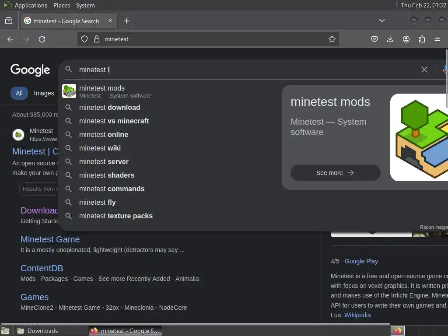
Task: Go back using the browser back arrow
Action: coord(10,39)
